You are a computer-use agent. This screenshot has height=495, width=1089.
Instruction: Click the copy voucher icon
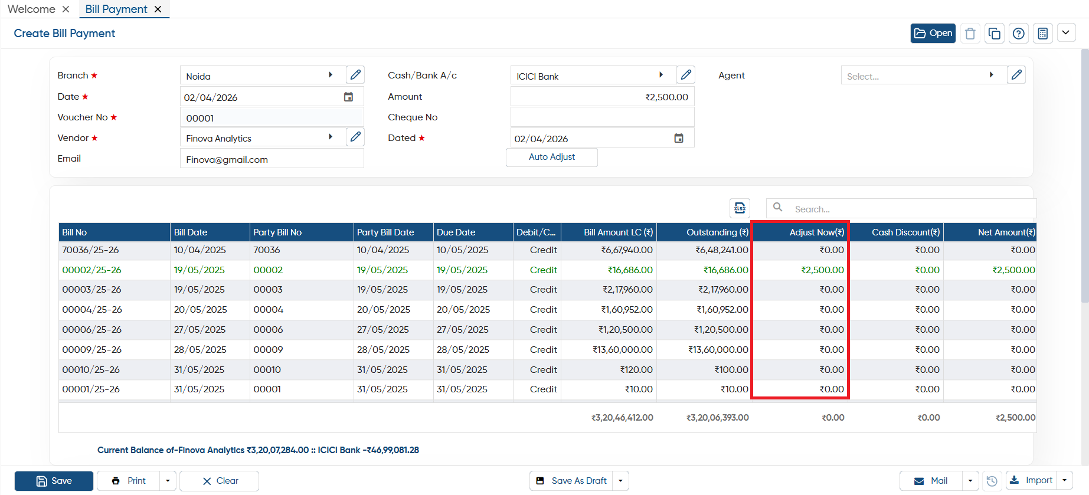click(994, 34)
